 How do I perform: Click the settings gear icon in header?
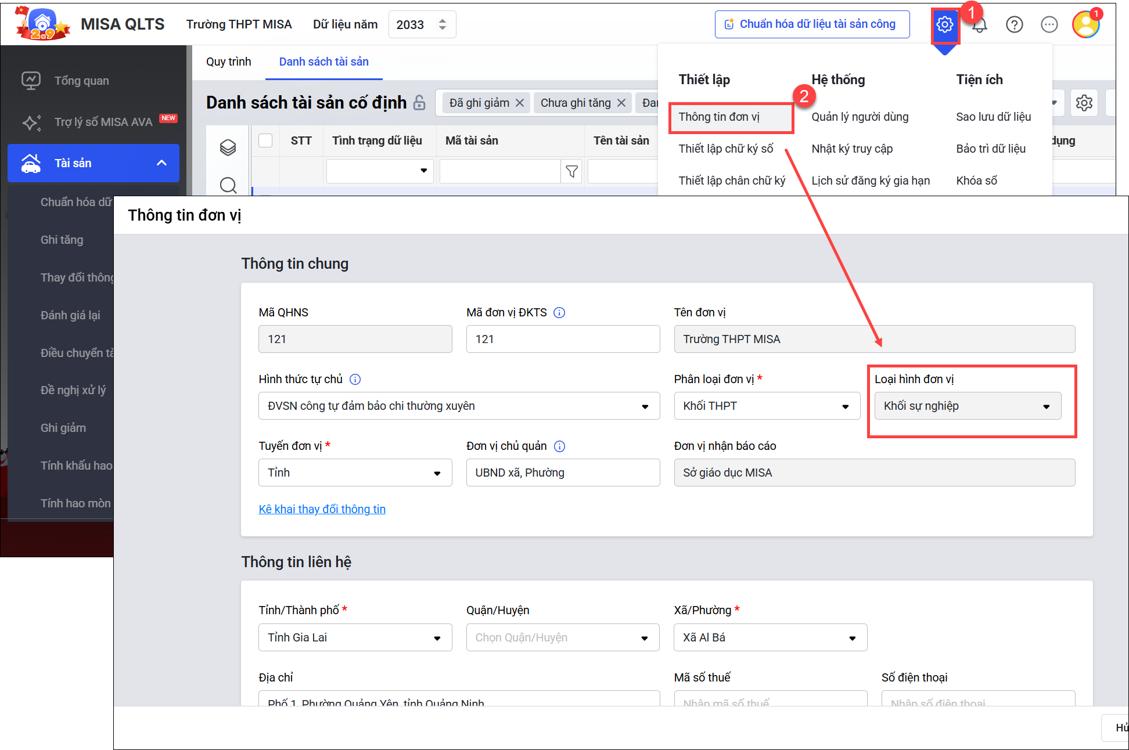click(944, 24)
